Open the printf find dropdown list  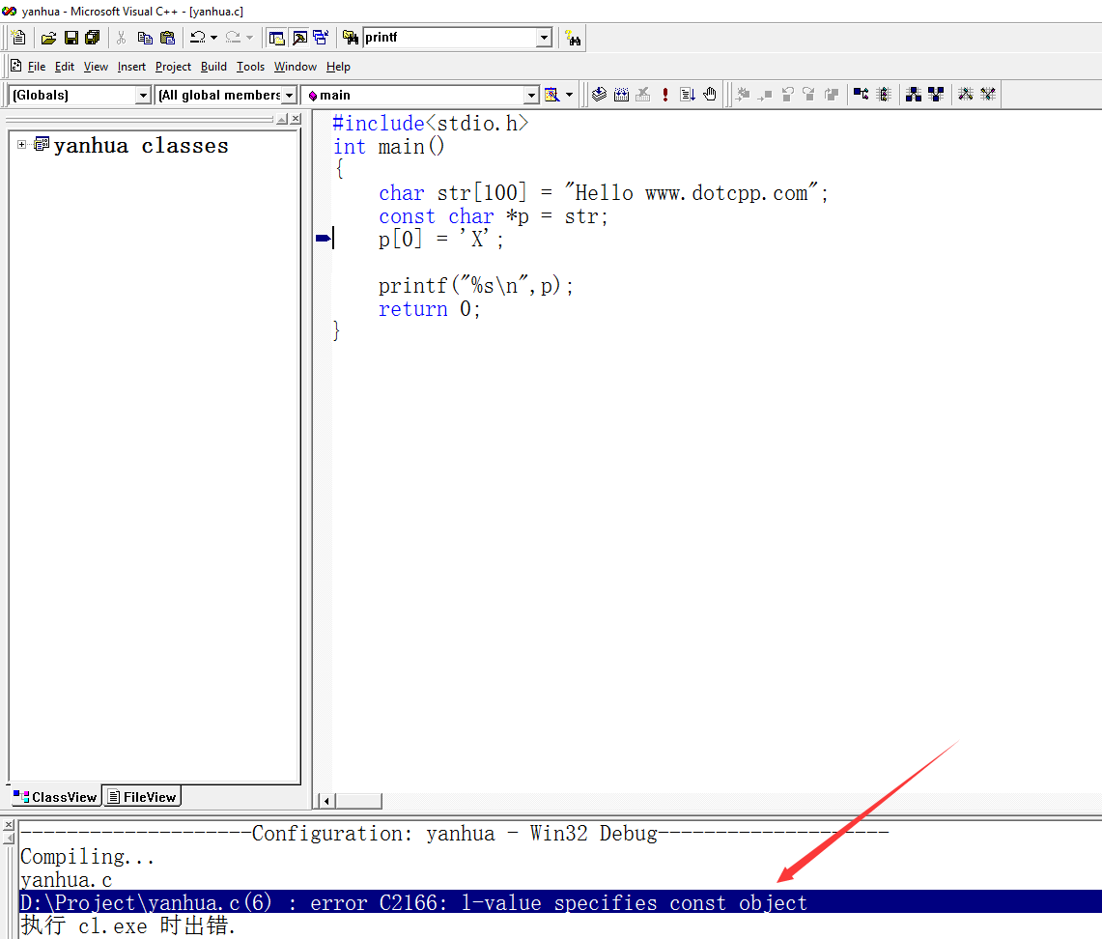point(544,38)
